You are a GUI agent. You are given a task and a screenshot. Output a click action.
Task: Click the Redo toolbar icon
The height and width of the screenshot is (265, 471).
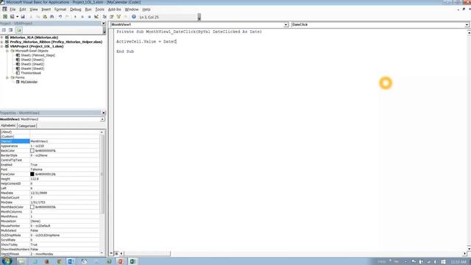tap(67, 17)
